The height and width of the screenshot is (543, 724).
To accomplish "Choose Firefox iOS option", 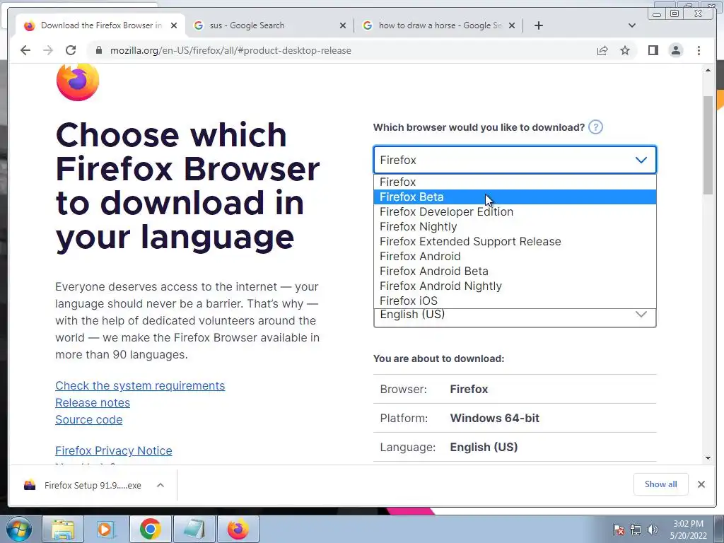I will [515, 300].
